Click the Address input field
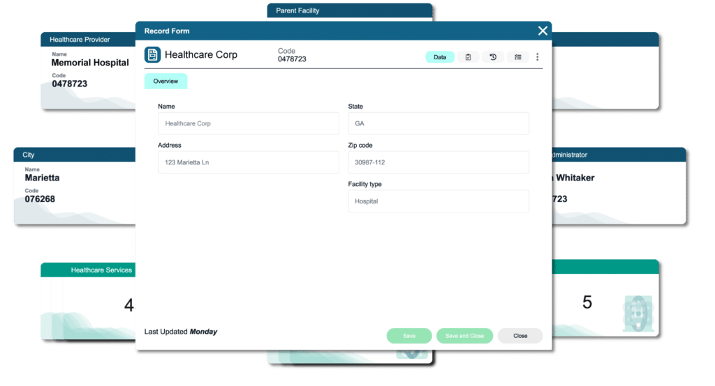Viewport: 715px width, 386px height. [249, 162]
